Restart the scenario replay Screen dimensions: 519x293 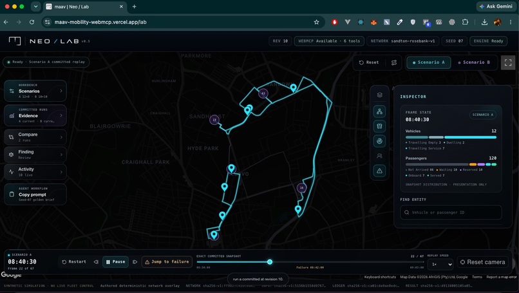[74, 262]
